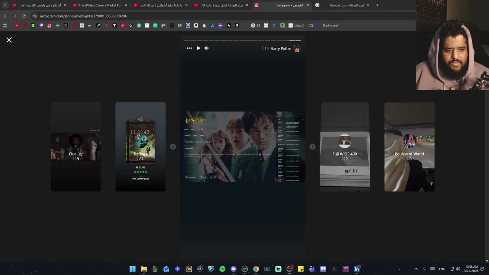The width and height of the screenshot is (489, 275).
Task: Close the Instagram browser tab
Action: pos(308,5)
